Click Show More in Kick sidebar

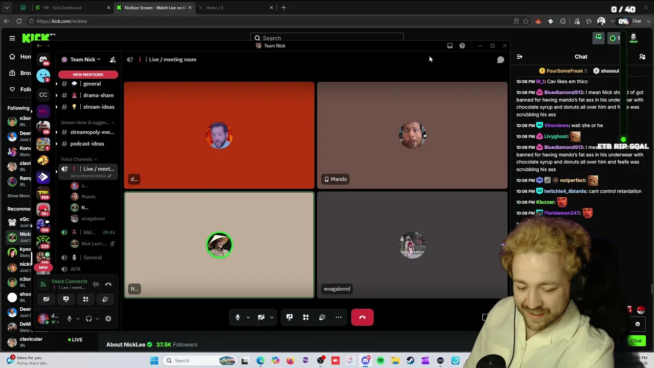click(18, 196)
